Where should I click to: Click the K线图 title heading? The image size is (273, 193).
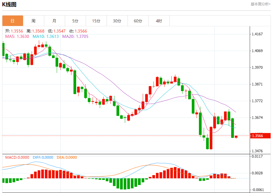click(x=9, y=4)
